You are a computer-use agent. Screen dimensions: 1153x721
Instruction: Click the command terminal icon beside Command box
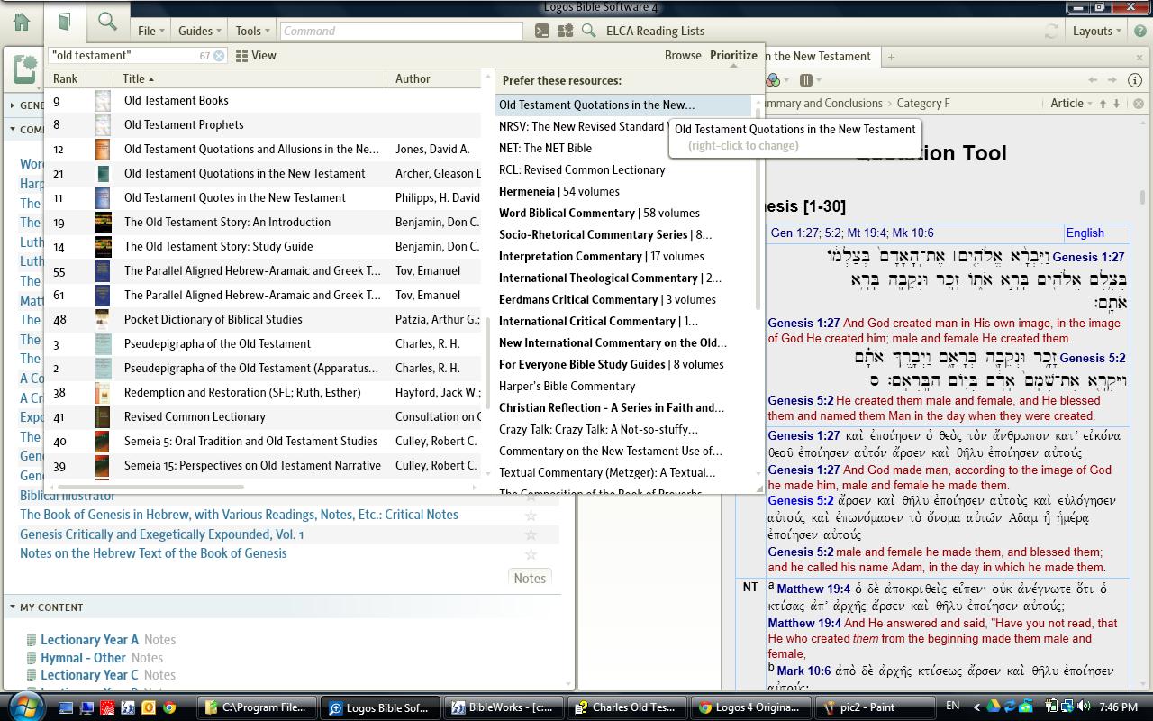pos(541,31)
